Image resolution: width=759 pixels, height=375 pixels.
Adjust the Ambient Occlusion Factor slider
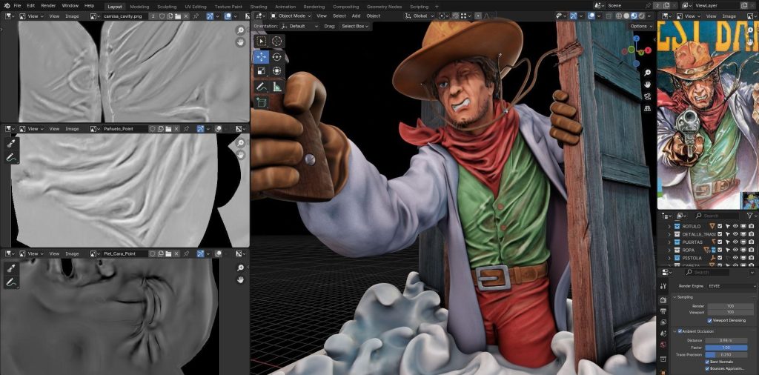[726, 348]
